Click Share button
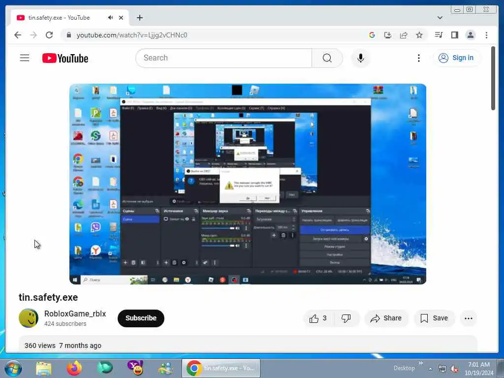Screen dimensions: 504x378 386,318
